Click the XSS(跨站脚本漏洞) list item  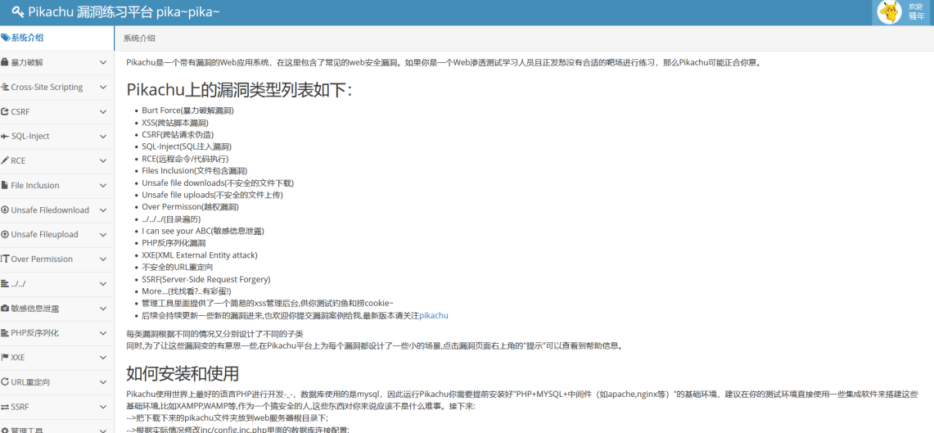coord(175,122)
